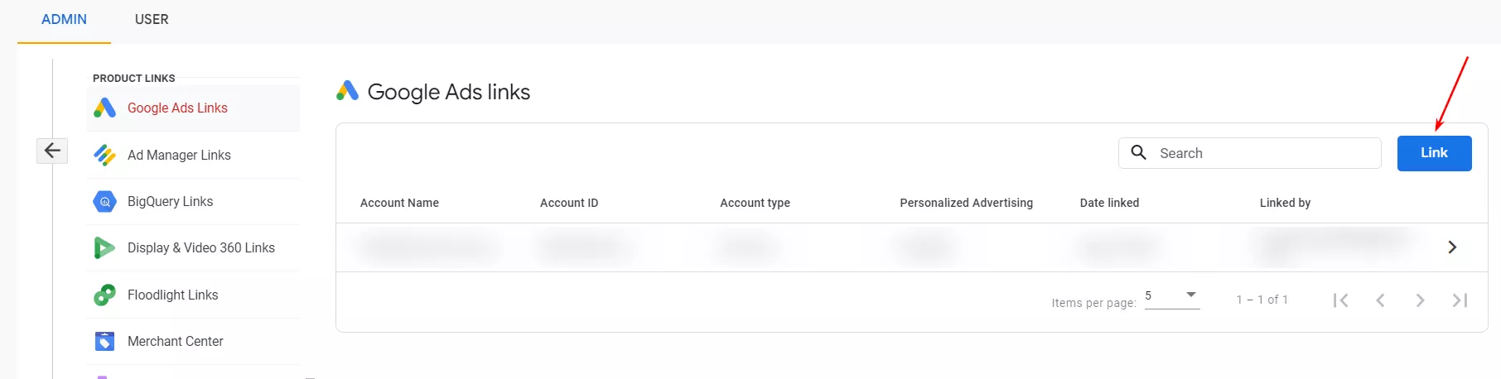1501x379 pixels.
Task: Click the blue Link button
Action: pyautogui.click(x=1434, y=153)
